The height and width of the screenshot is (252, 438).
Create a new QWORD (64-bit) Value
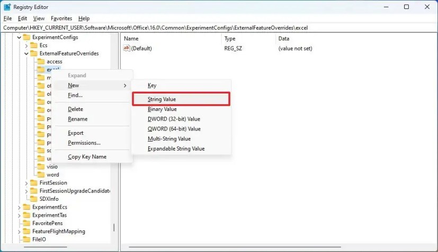[181, 129]
